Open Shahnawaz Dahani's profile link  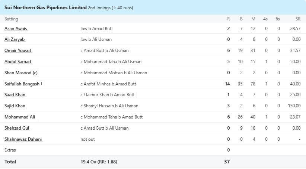(23, 139)
